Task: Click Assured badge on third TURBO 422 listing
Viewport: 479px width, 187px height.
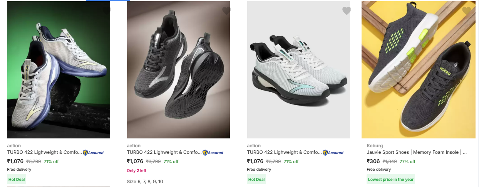Action: coord(333,153)
